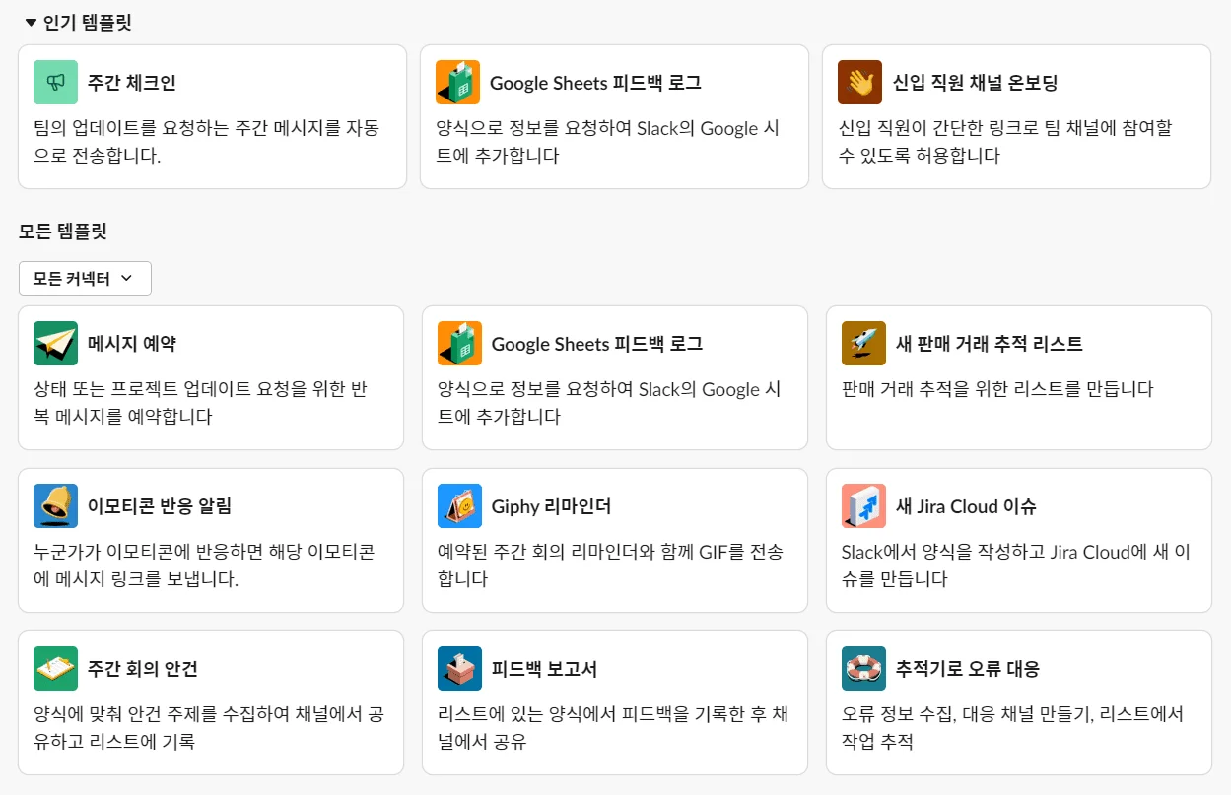Viewport: 1231px width, 795px height.
Task: Click the bell icon for 이모티콘 반응 알림
Action: click(55, 506)
